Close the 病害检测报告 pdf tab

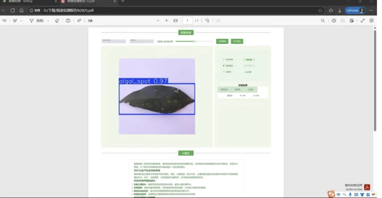tap(115, 1)
